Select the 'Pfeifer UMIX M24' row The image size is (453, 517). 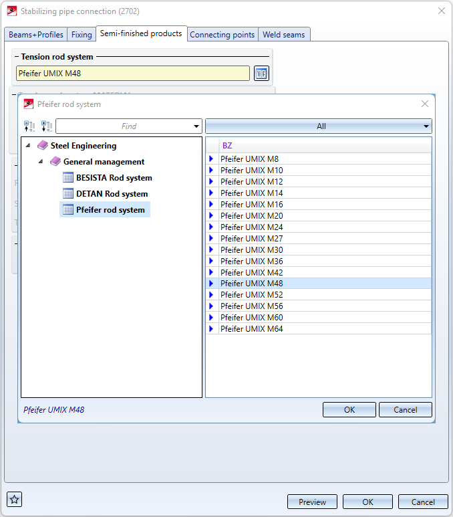(x=319, y=227)
